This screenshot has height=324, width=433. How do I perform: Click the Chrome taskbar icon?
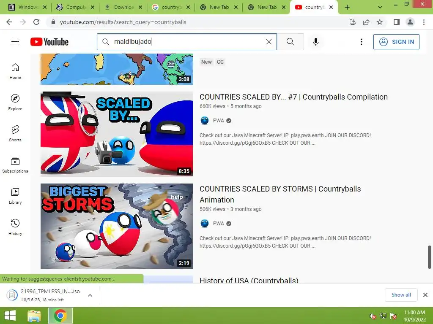[x=60, y=316]
